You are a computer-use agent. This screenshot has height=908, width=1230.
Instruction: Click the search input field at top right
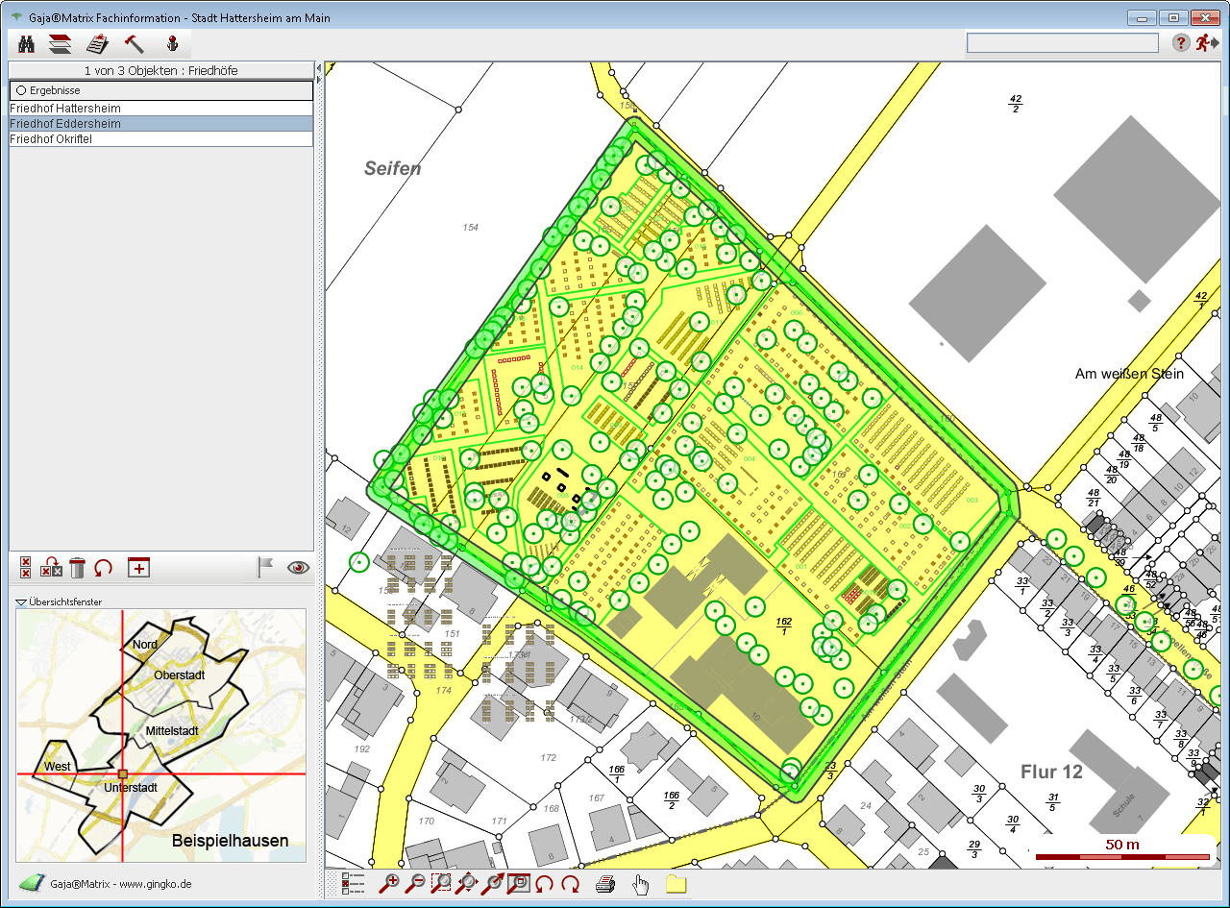click(1062, 43)
